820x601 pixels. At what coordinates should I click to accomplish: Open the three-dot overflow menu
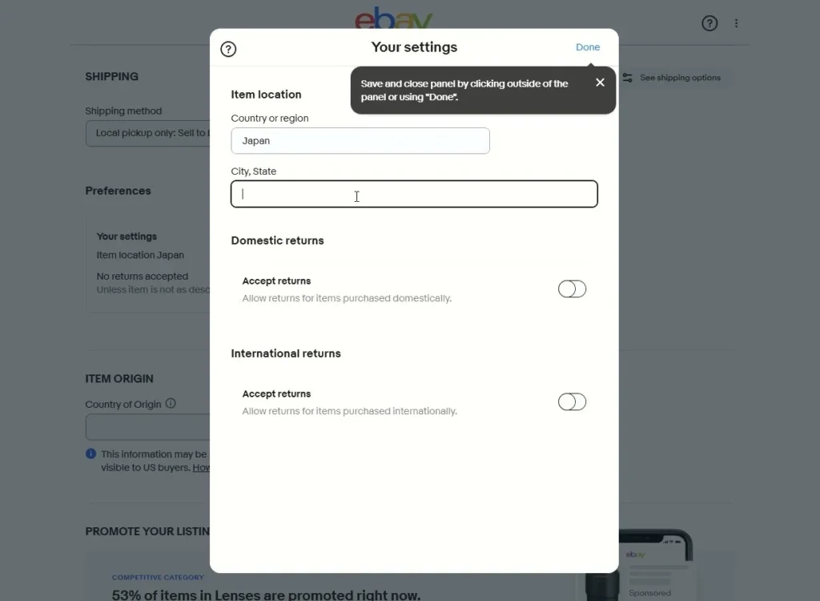(x=736, y=23)
